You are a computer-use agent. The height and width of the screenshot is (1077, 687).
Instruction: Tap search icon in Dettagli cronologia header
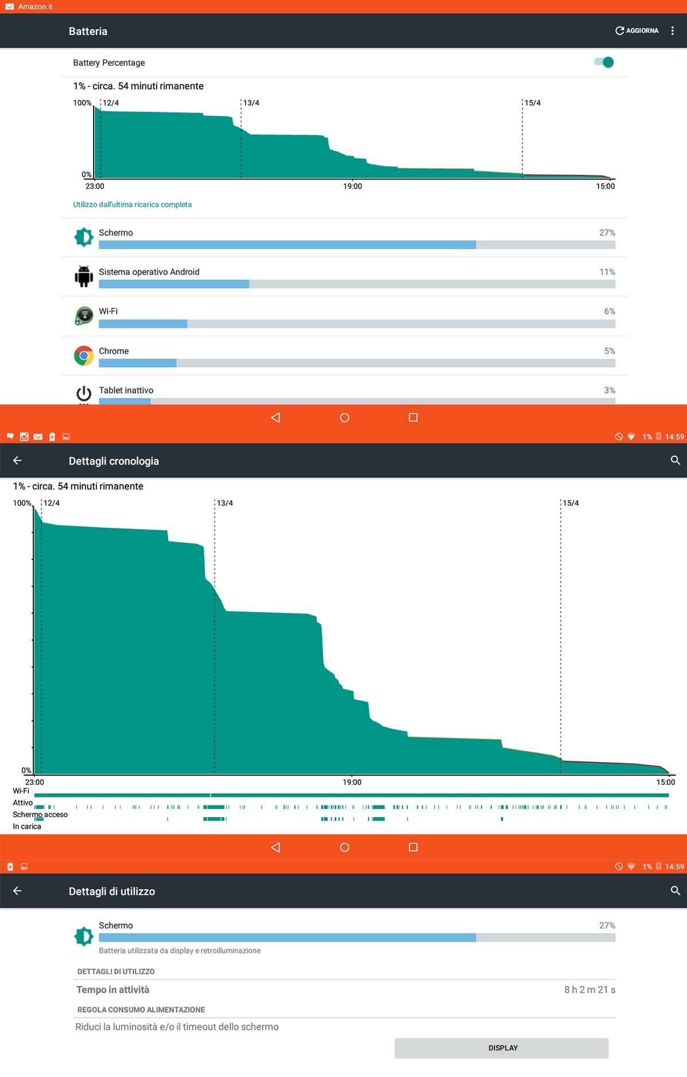tap(675, 461)
